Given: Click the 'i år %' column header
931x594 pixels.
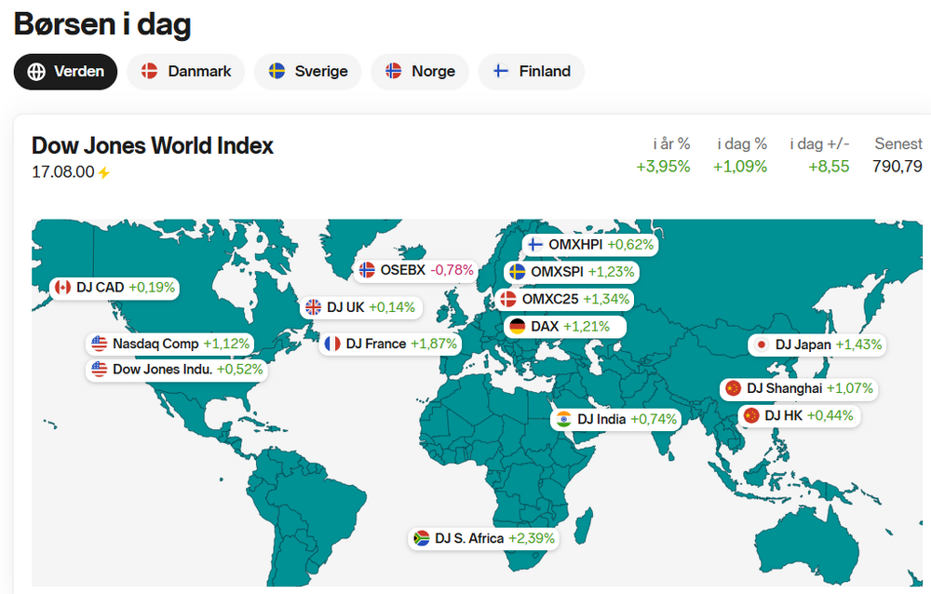Looking at the screenshot, I should click(671, 143).
